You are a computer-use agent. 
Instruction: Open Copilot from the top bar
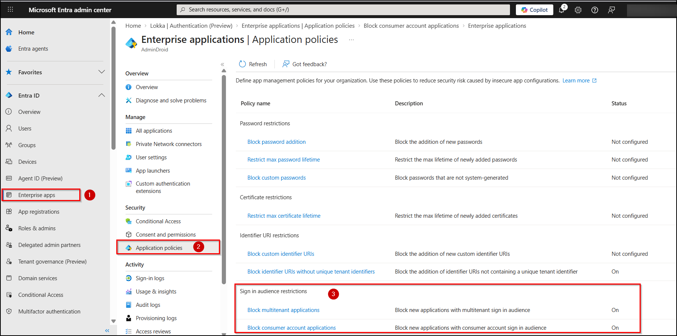(x=534, y=10)
